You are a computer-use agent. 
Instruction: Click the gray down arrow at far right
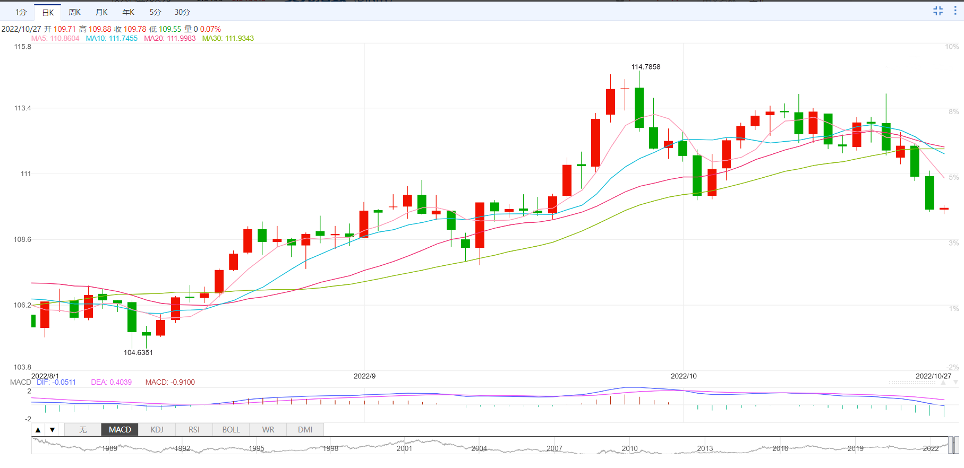956,382
